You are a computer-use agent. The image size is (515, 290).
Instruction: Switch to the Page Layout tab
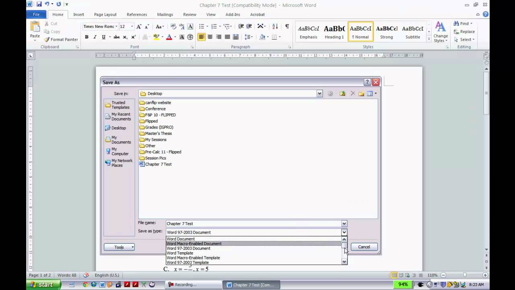point(105,14)
